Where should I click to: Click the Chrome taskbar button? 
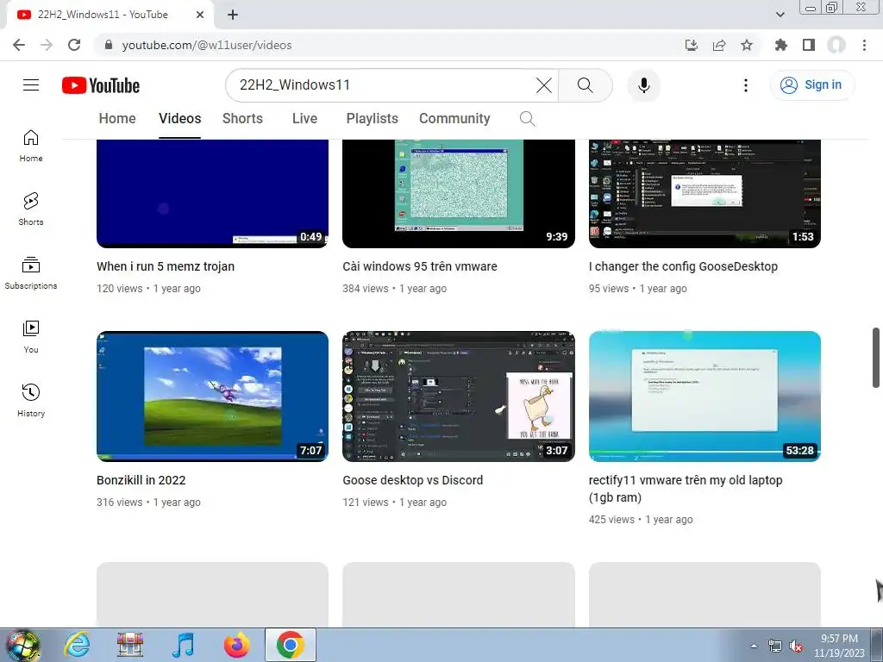(290, 645)
